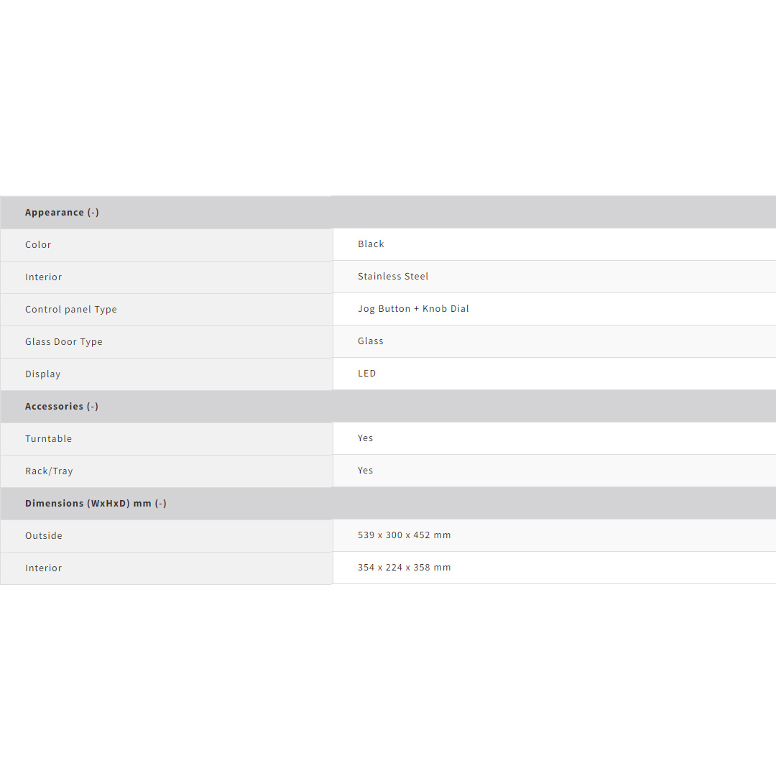Image resolution: width=776 pixels, height=776 pixels.
Task: Click the Color row label
Action: 38,245
